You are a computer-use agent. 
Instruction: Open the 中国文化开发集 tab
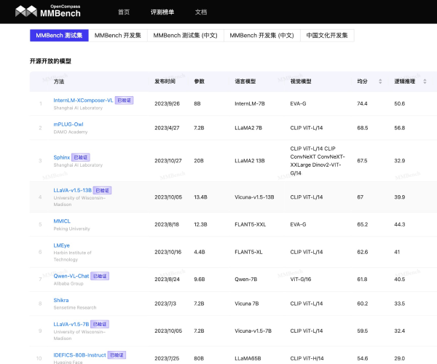point(327,35)
